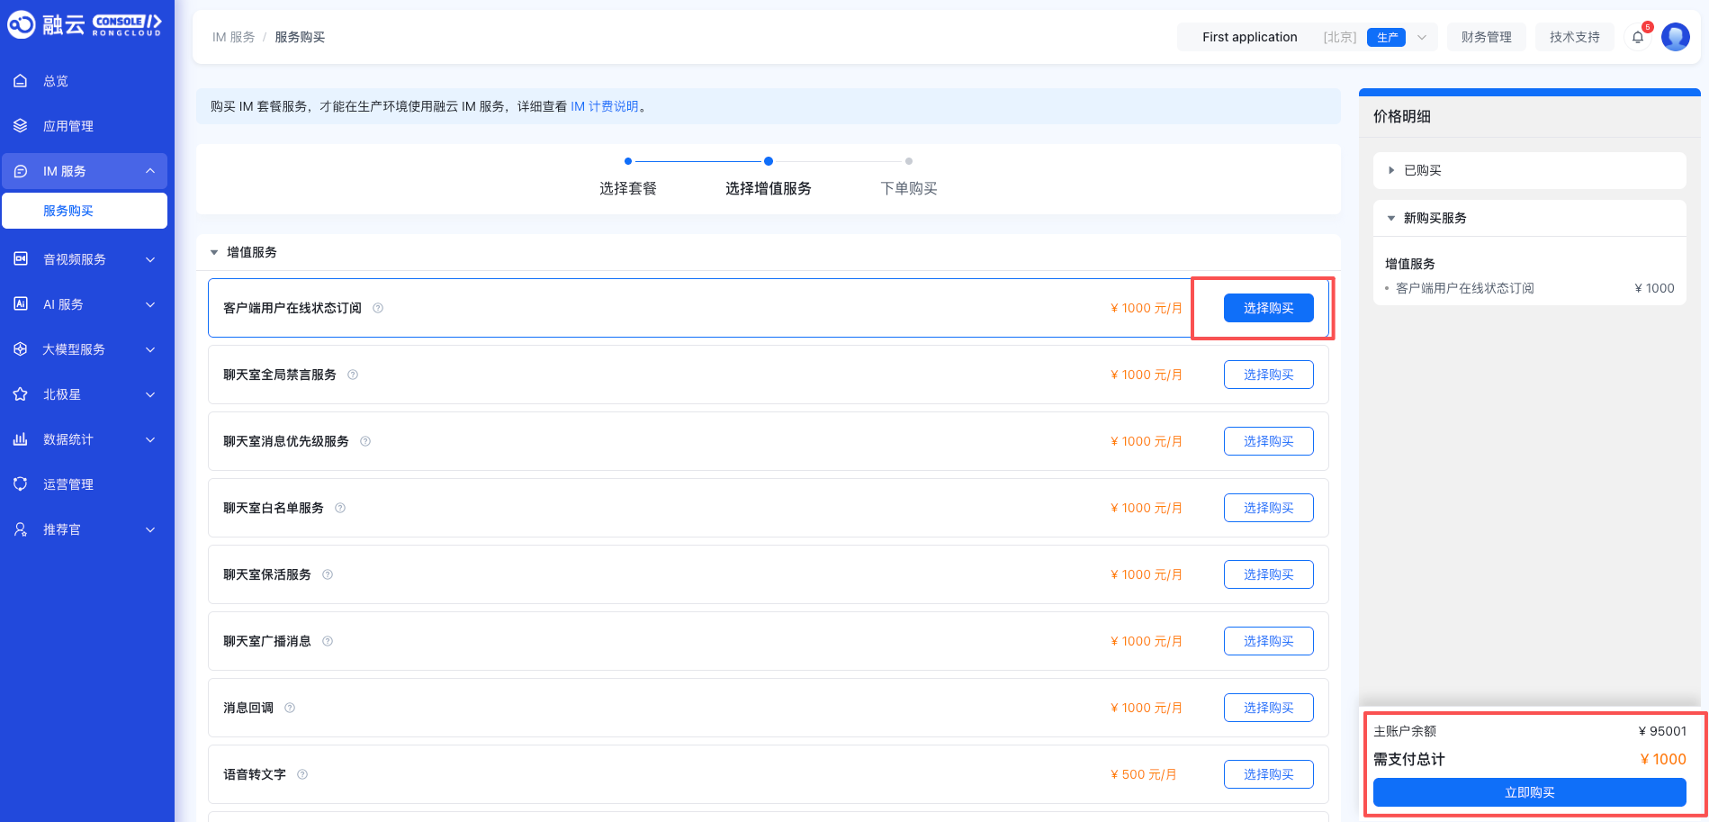
Task: Click the IM 服务 chat bubble icon
Action: (x=21, y=171)
